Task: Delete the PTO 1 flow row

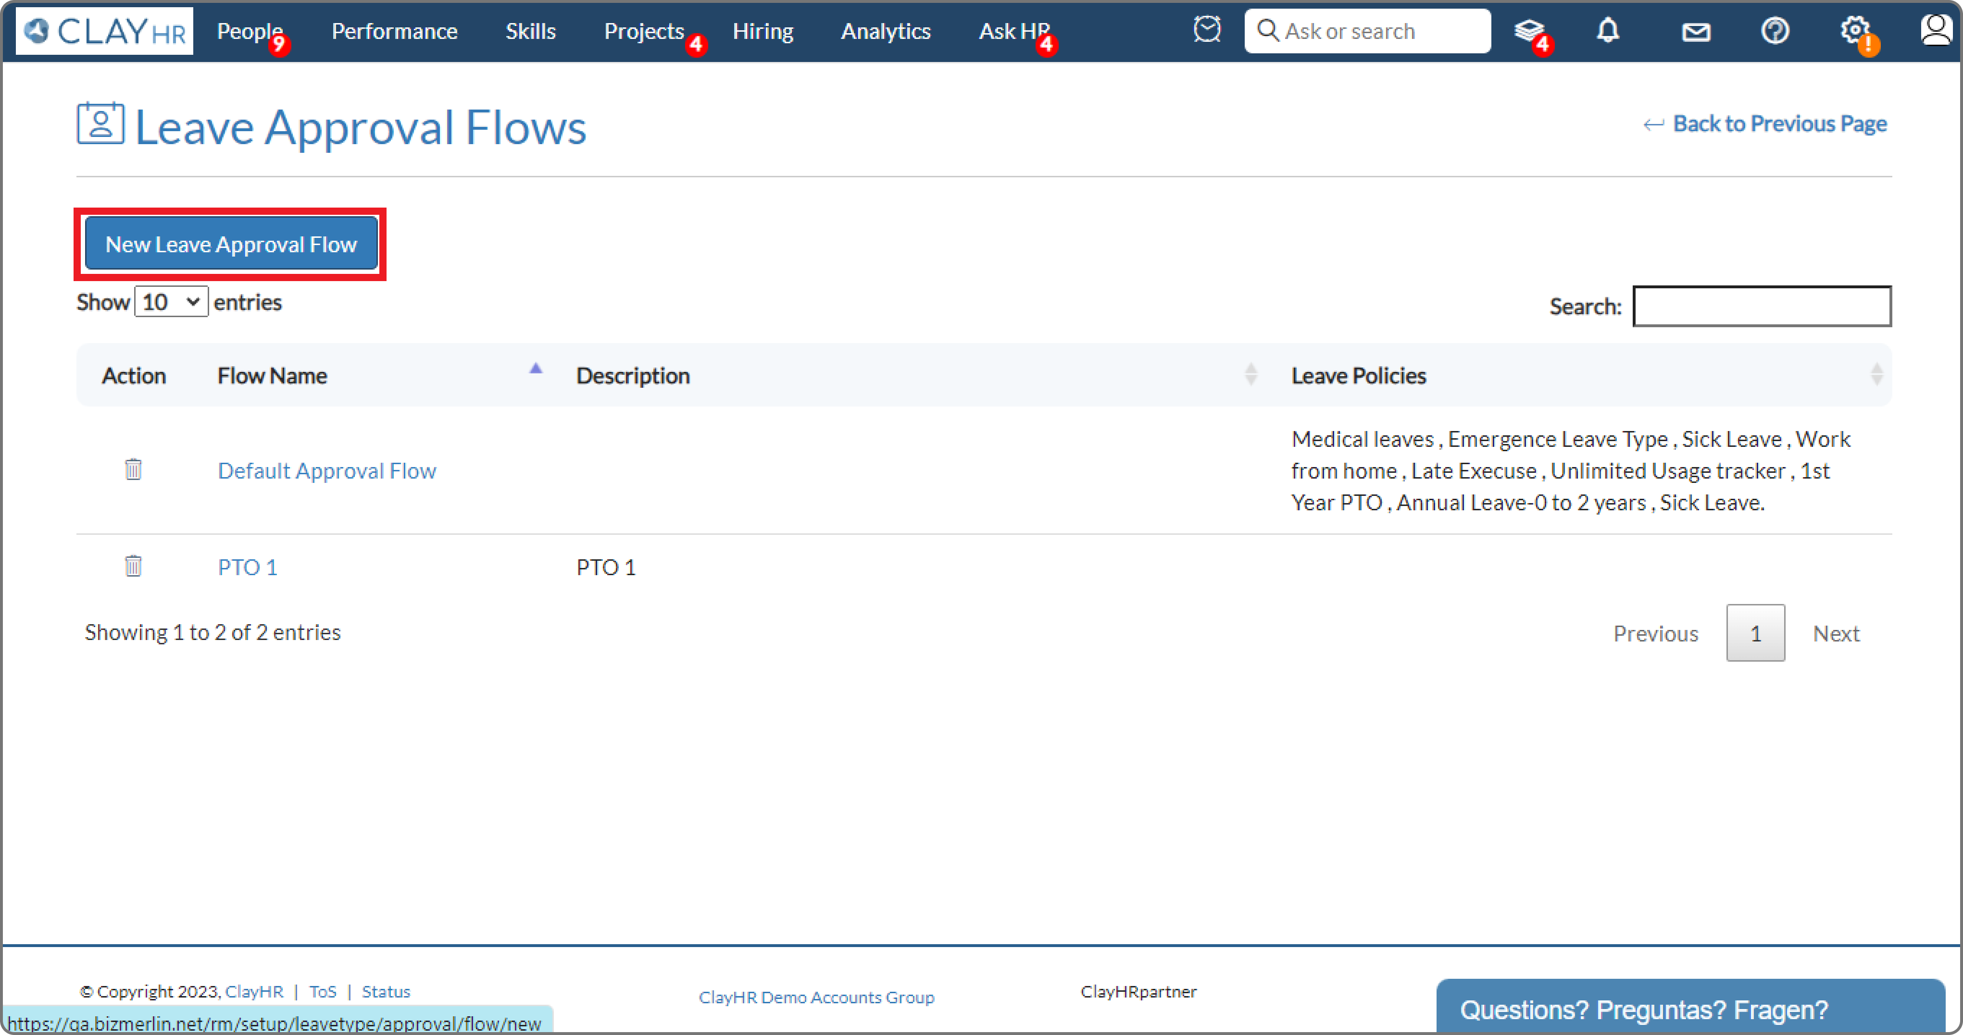Action: (133, 566)
